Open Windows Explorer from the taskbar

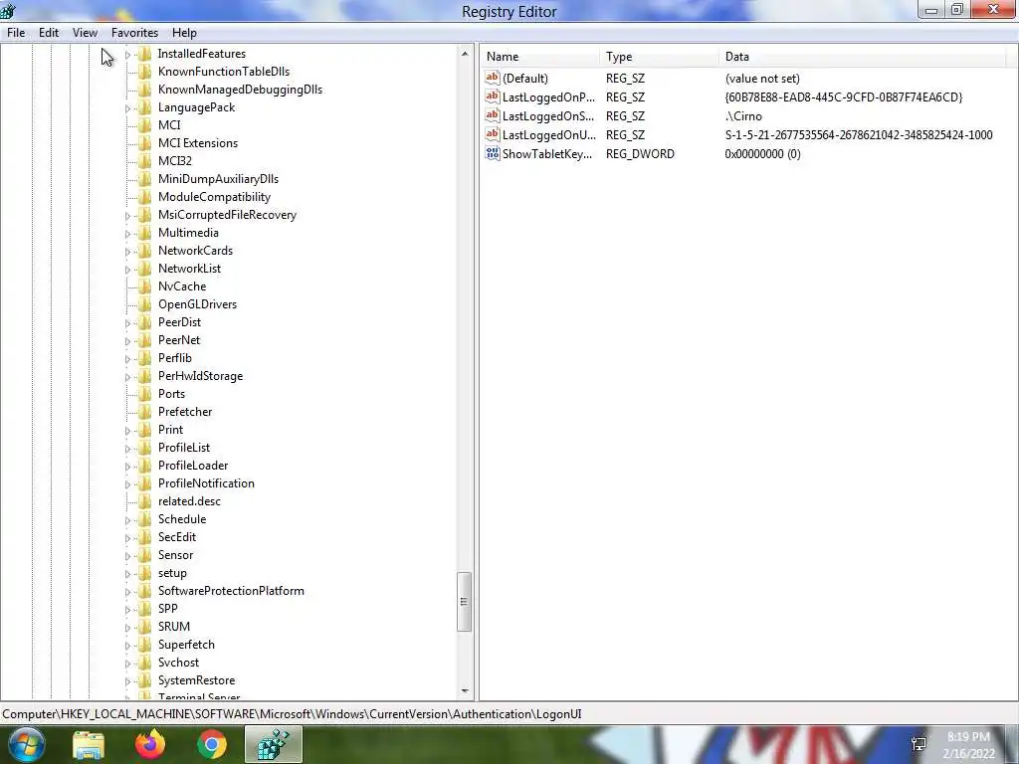(x=88, y=744)
